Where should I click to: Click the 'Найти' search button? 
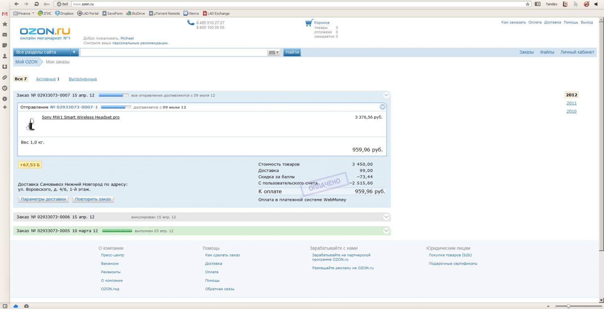pos(292,52)
